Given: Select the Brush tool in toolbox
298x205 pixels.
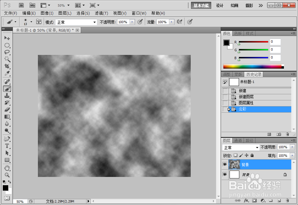Looking at the screenshot, I should point(7,88).
